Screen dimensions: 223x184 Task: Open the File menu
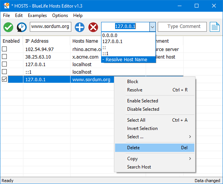coord(6,15)
